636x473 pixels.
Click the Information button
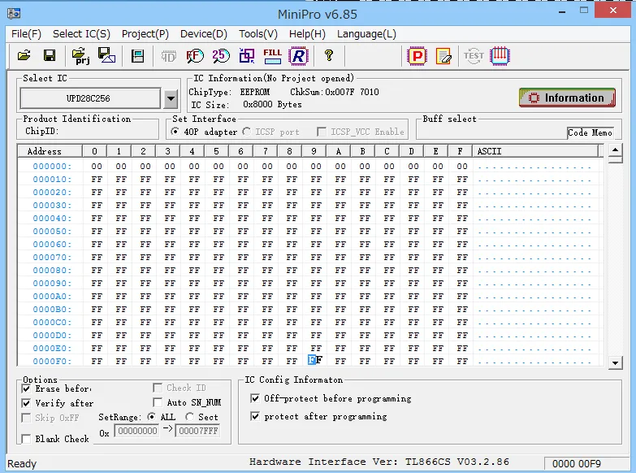[567, 98]
